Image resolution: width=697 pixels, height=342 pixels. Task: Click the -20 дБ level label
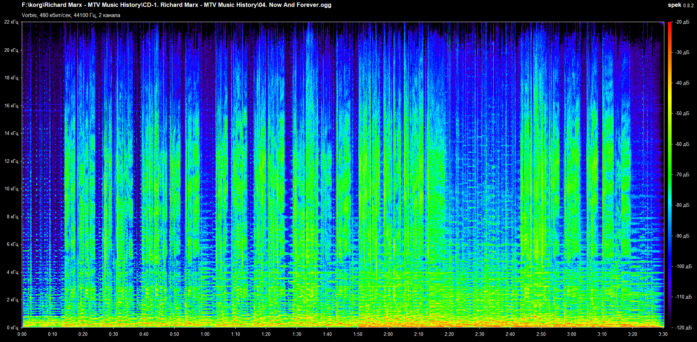pos(682,22)
